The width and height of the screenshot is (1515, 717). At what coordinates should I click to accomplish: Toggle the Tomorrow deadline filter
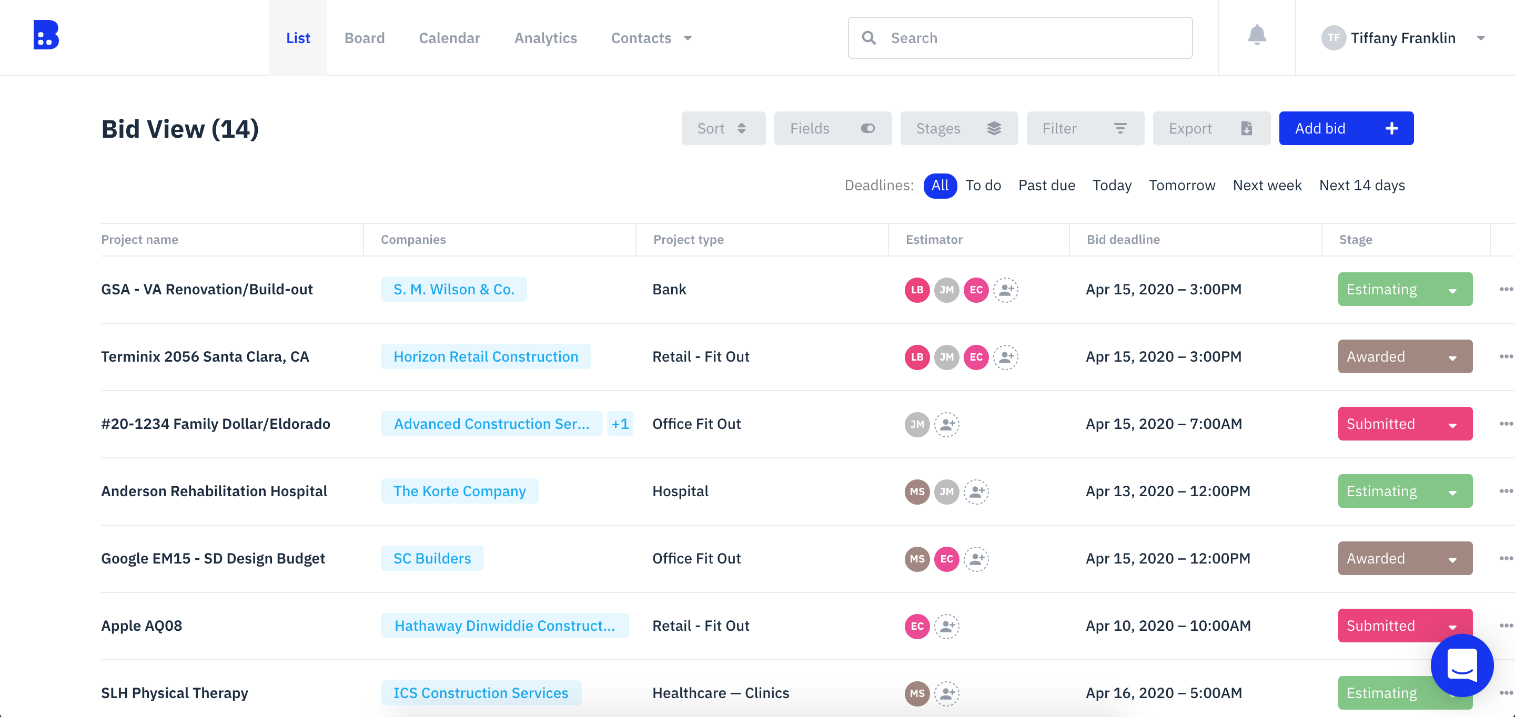pos(1181,185)
